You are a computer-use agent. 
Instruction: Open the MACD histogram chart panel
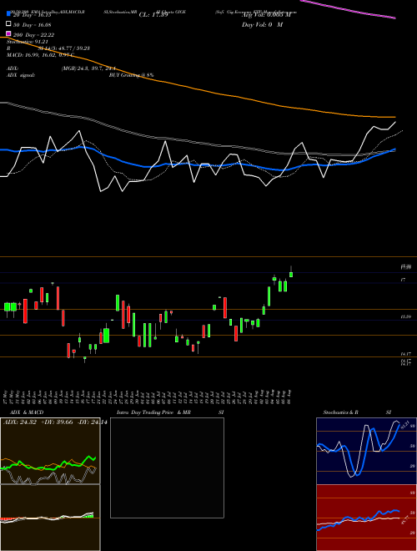point(50,518)
